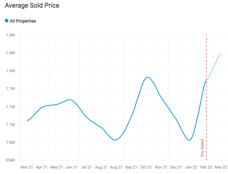Screen dimensions: 228x174
Task: Select the Dec 21 x-axis label
Action: coord(176,167)
